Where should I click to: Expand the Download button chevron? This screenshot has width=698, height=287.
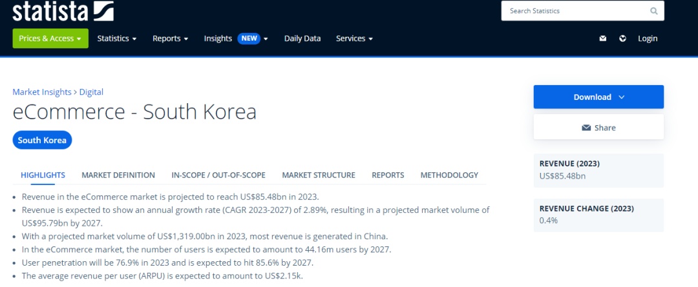(x=622, y=97)
